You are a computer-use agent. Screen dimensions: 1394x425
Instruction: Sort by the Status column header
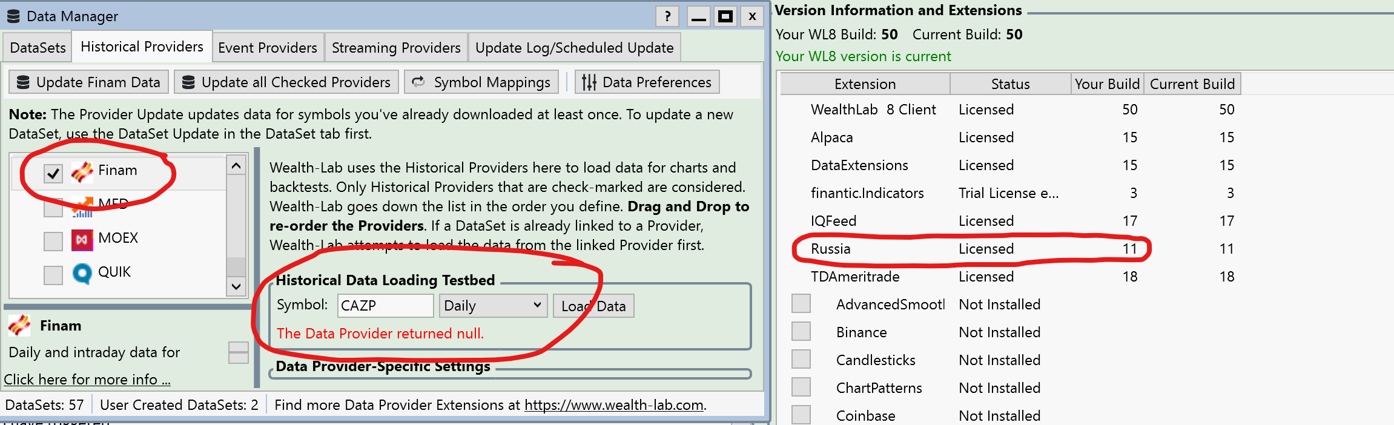pos(1010,84)
